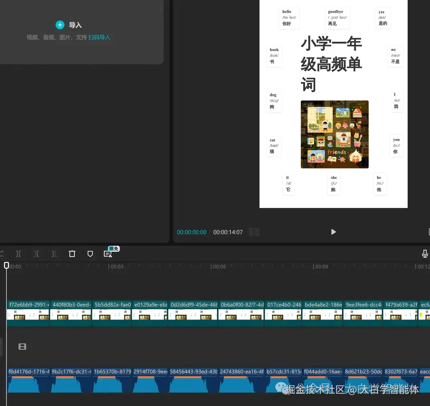Select audio clip f044add0-16ae
This screenshot has height=406, width=430.
[x=322, y=381]
